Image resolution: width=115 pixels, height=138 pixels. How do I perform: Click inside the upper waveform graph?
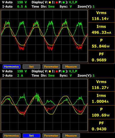click(44, 36)
